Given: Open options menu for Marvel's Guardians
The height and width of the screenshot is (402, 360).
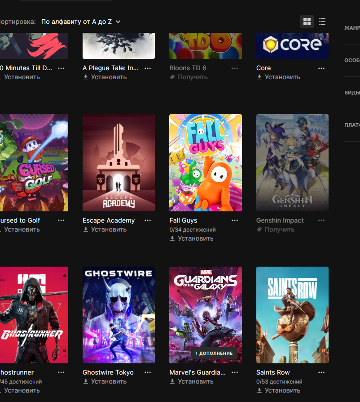Looking at the screenshot, I should point(235,372).
